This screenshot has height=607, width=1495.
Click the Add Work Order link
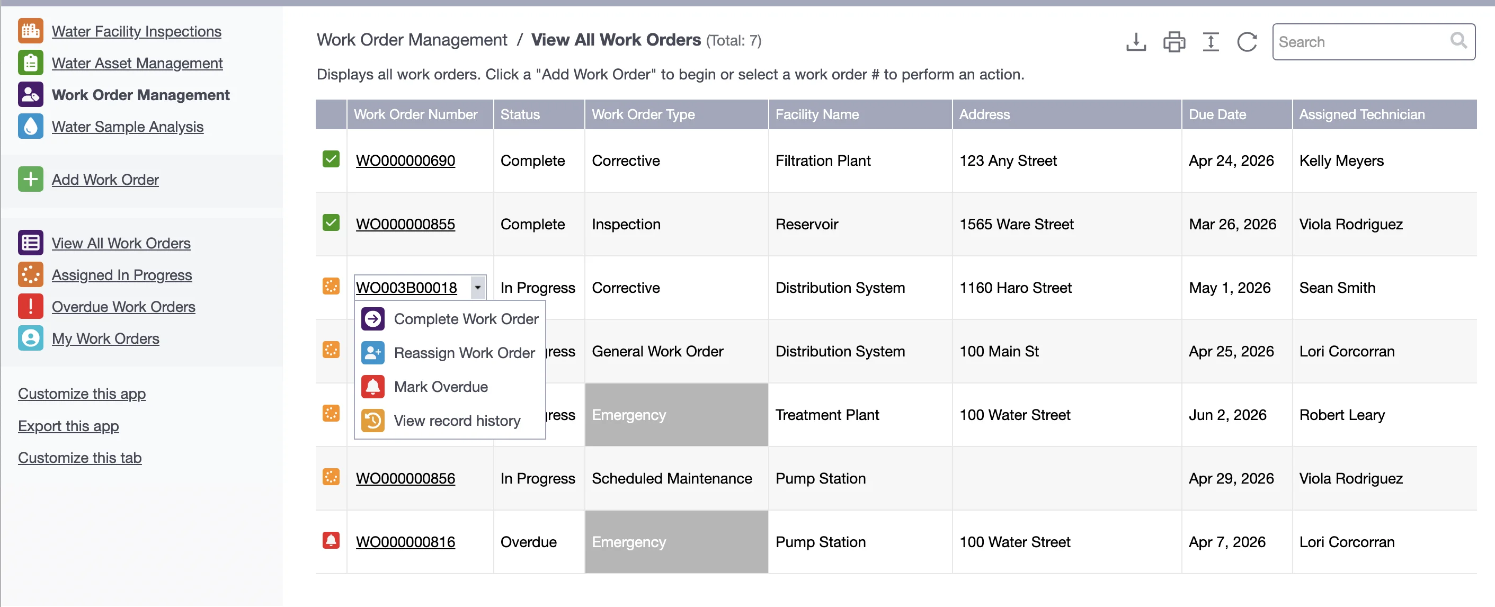coord(105,180)
